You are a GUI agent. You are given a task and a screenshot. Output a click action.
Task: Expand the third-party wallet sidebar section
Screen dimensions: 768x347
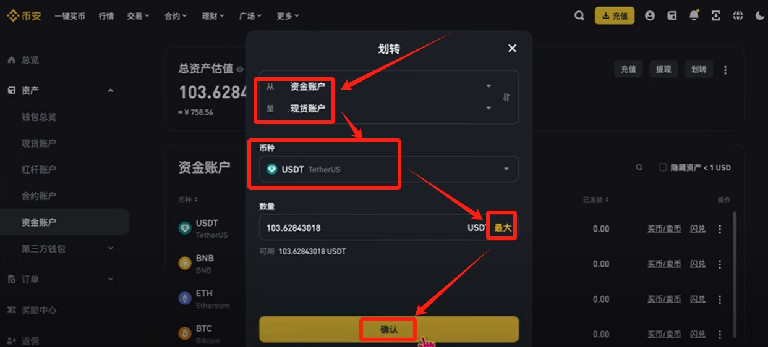pyautogui.click(x=111, y=248)
